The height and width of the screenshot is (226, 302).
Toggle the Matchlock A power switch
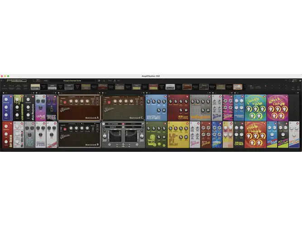(x=65, y=102)
